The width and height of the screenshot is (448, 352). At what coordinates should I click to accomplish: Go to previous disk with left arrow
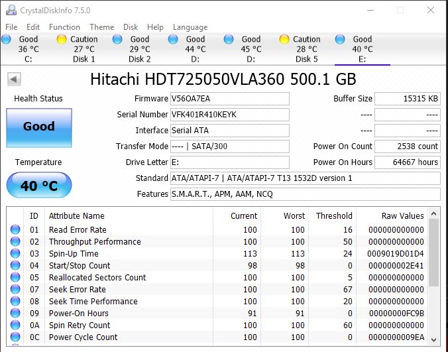click(14, 80)
